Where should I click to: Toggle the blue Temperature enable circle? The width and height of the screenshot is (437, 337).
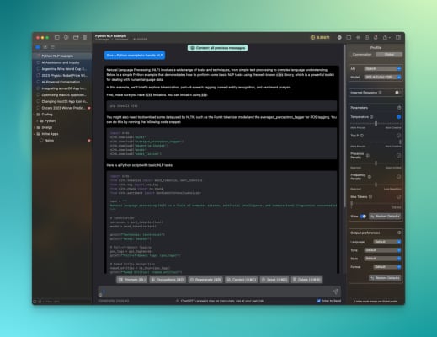pyautogui.click(x=399, y=117)
